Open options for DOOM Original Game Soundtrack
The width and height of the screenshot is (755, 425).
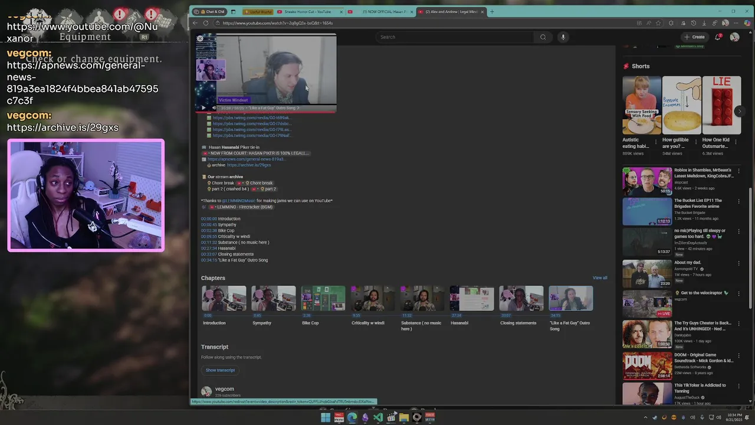point(738,355)
